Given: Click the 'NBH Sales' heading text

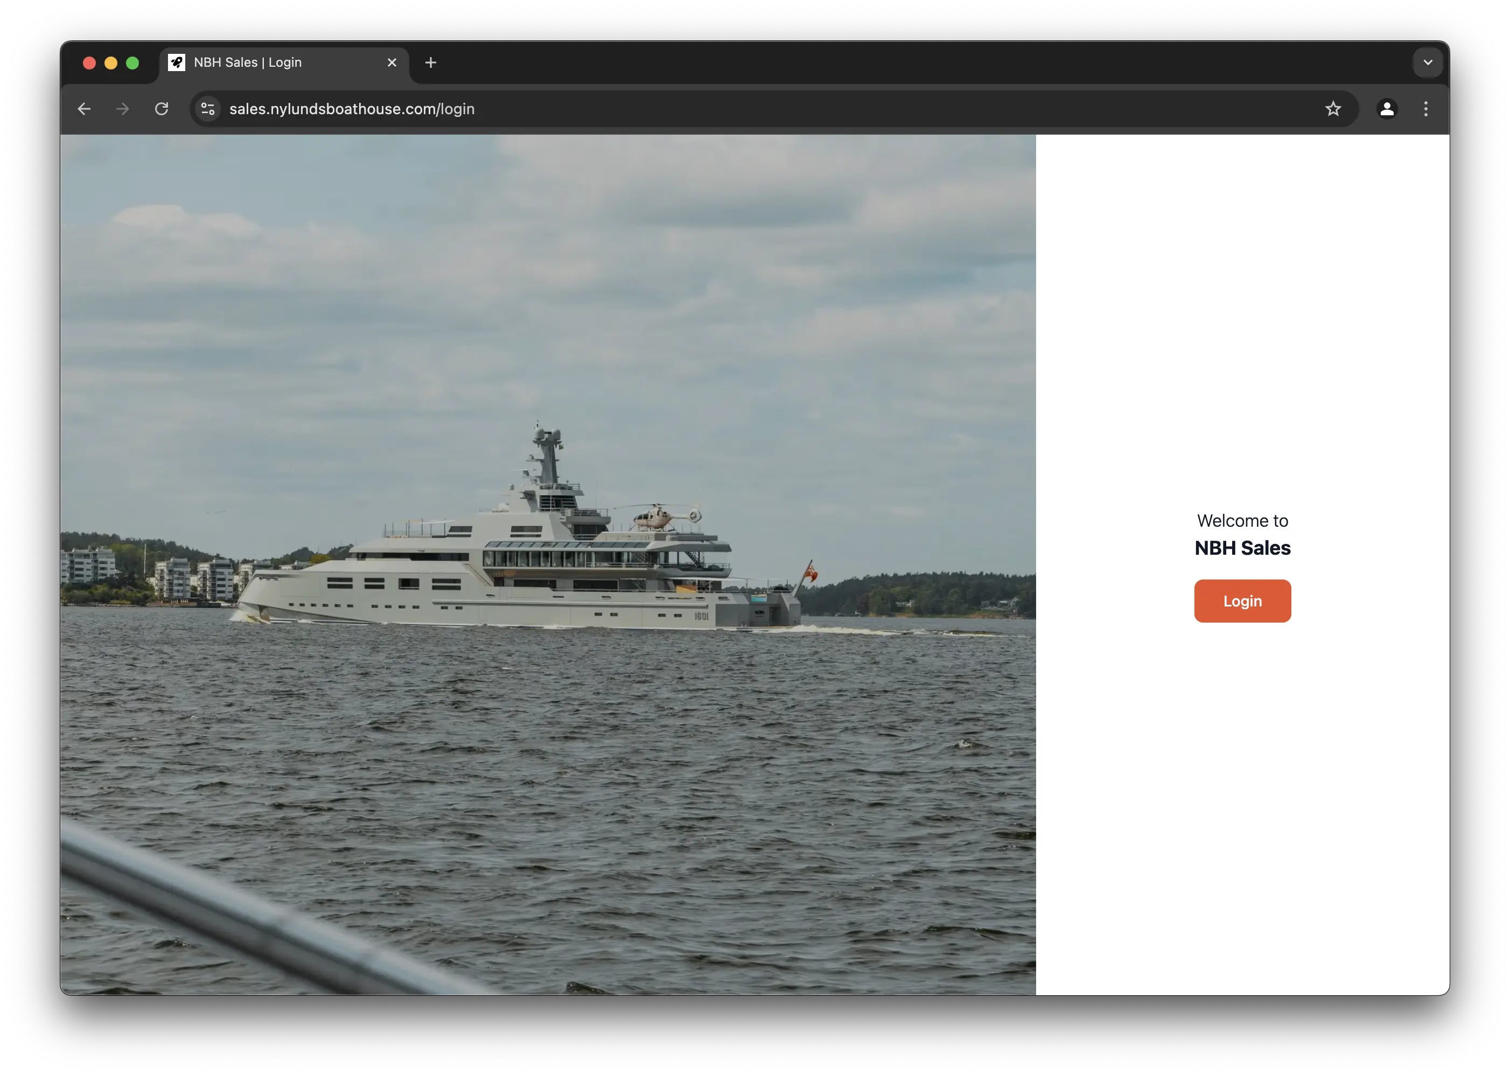Looking at the screenshot, I should [x=1242, y=548].
